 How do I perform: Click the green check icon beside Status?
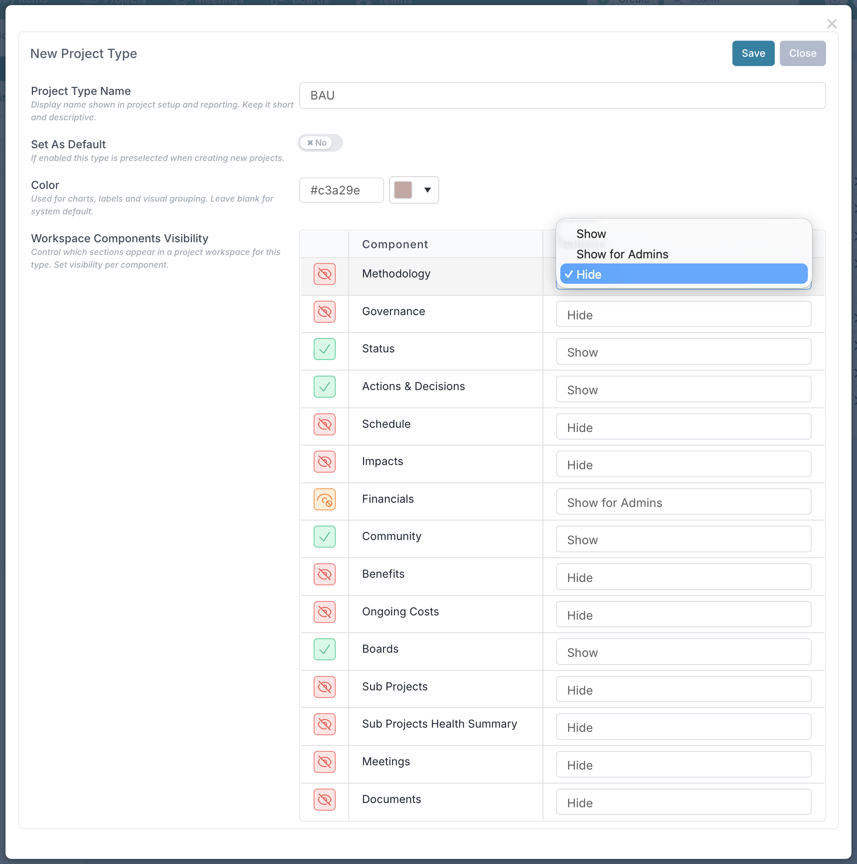point(325,349)
